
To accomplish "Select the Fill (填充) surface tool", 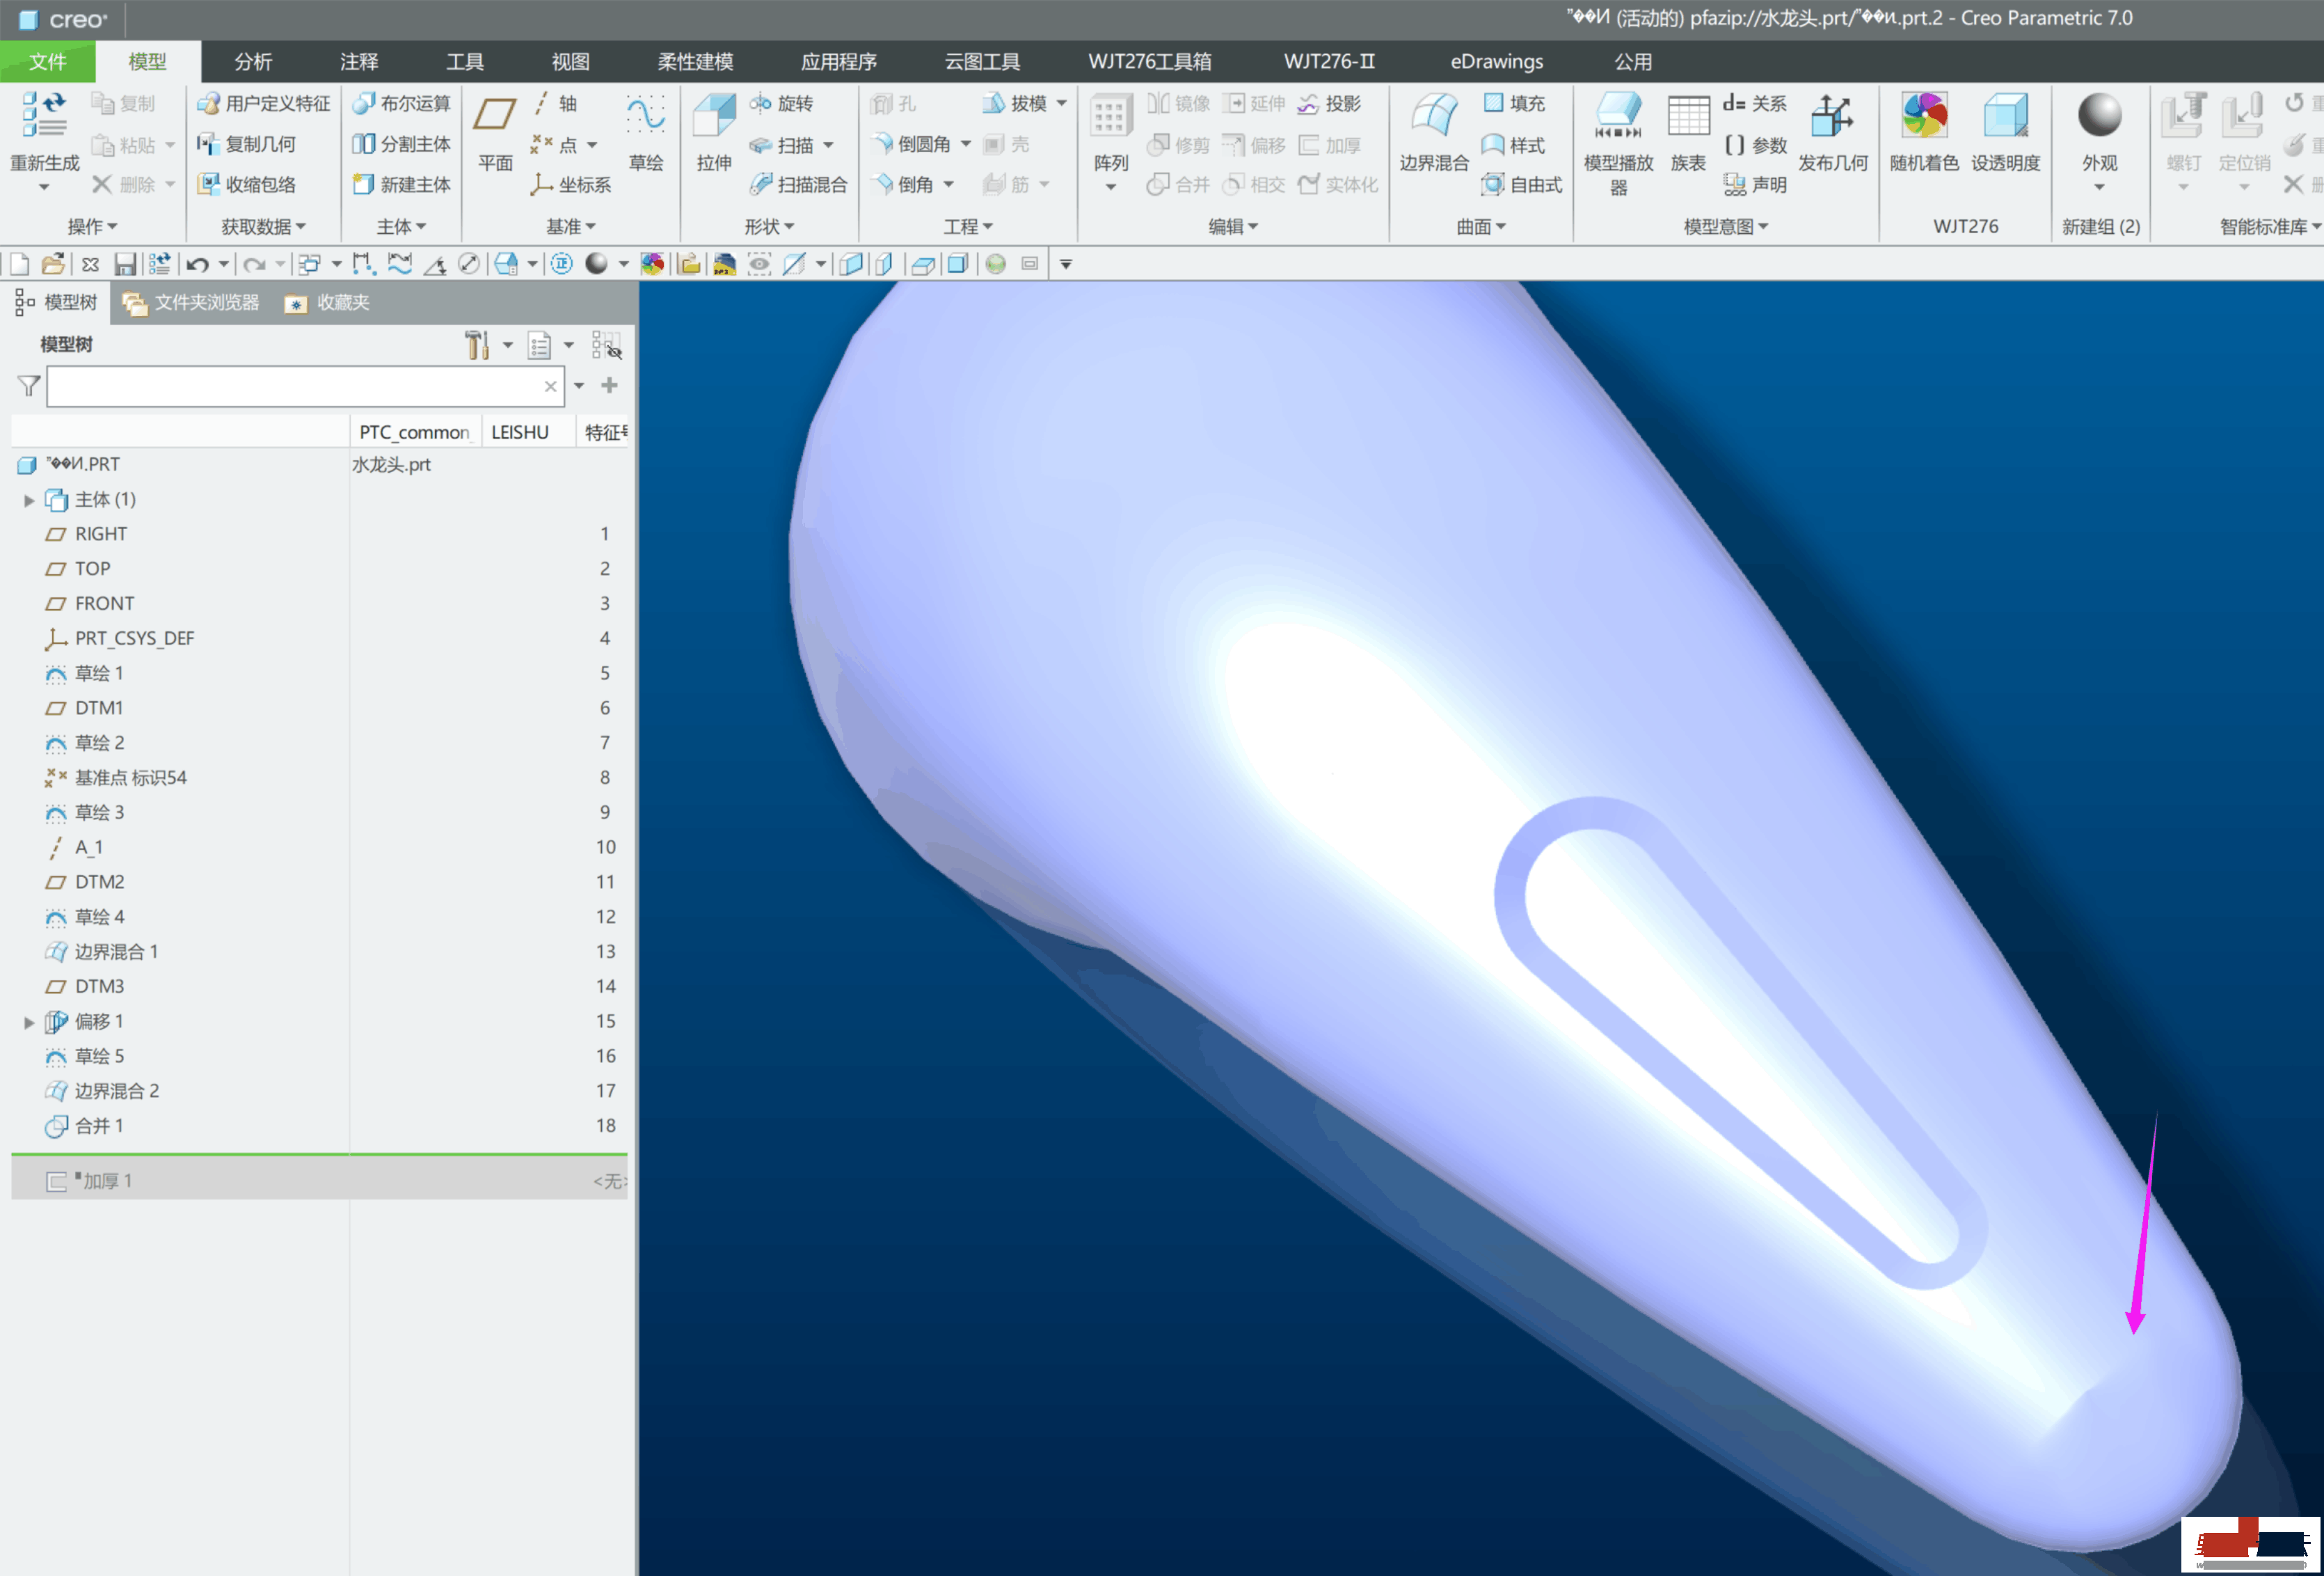I will 1514,103.
